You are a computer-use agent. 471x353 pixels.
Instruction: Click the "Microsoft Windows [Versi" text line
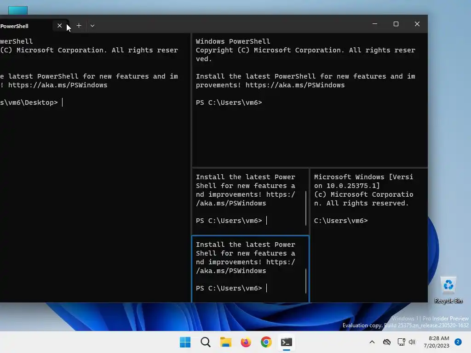(363, 177)
